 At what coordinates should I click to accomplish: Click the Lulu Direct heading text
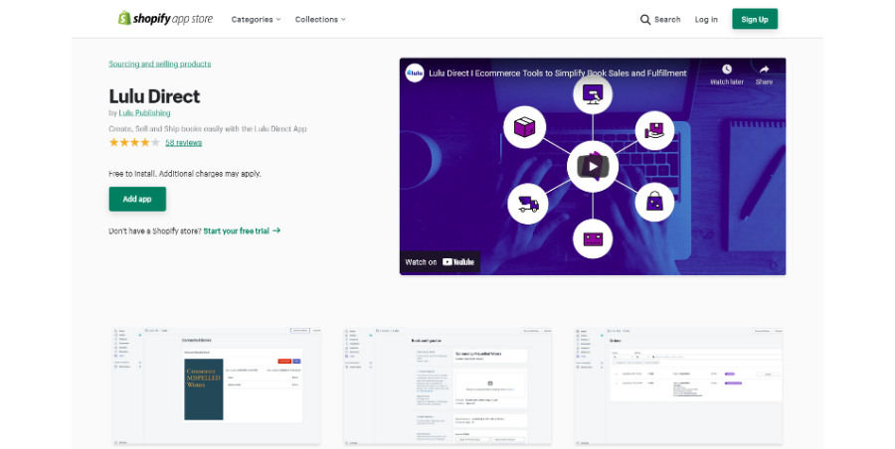(x=155, y=96)
